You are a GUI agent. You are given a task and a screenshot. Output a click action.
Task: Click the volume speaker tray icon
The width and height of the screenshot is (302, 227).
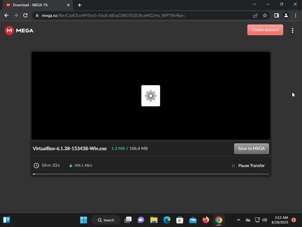click(x=265, y=220)
